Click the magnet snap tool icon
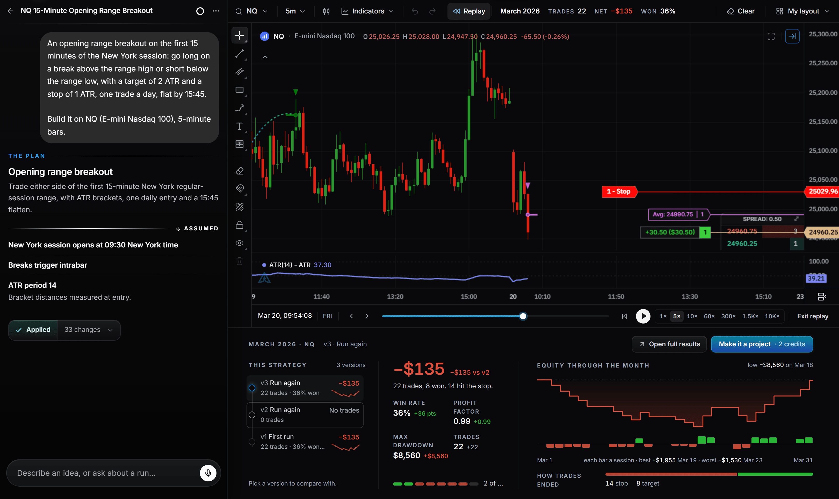Screen dimensions: 839x499 240,189
